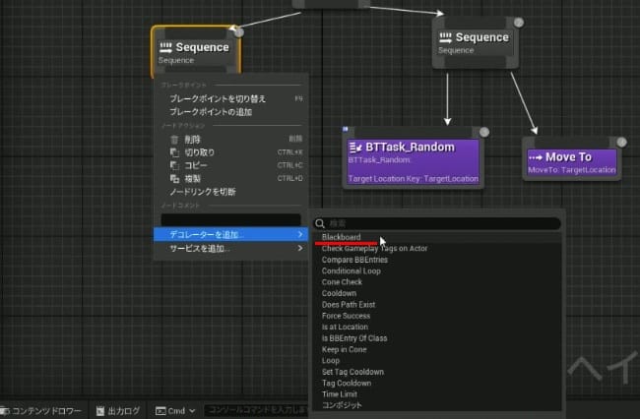Image resolution: width=640 pixels, height=419 pixels.
Task: Choose Does Path Exist decorator
Action: [x=349, y=305]
